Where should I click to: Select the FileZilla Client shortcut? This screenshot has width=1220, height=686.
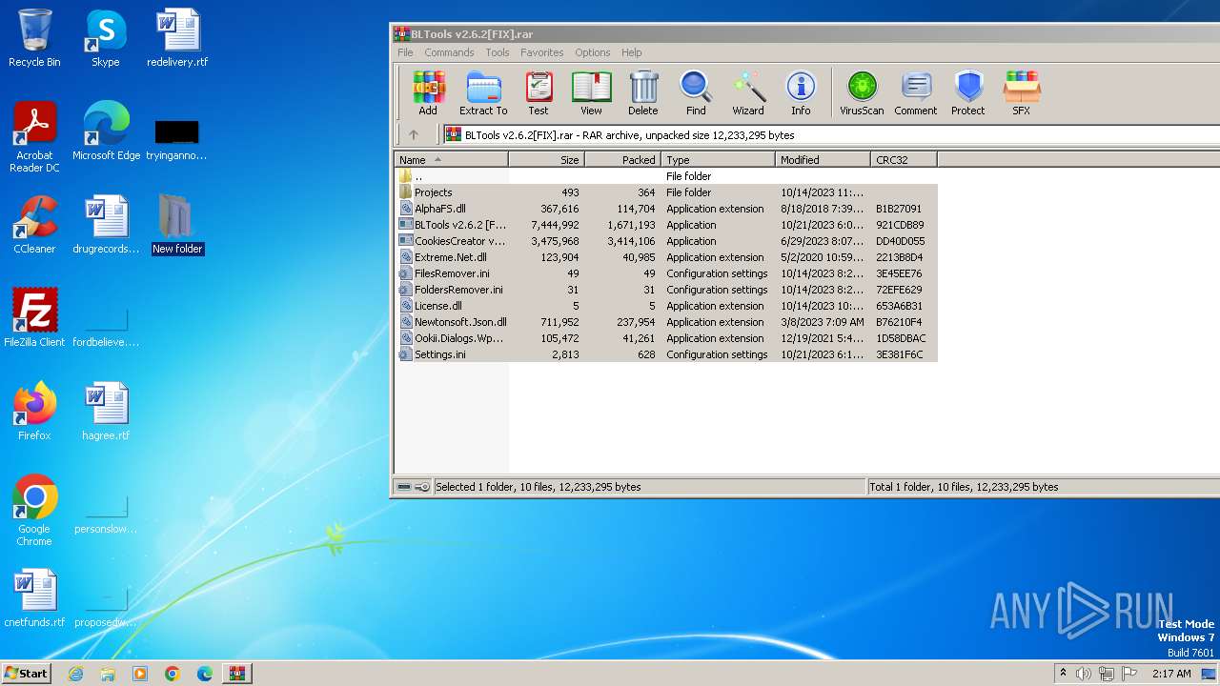[x=34, y=317]
